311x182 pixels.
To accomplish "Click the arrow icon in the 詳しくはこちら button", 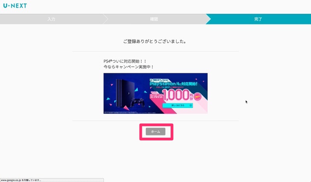I will 190,105.
